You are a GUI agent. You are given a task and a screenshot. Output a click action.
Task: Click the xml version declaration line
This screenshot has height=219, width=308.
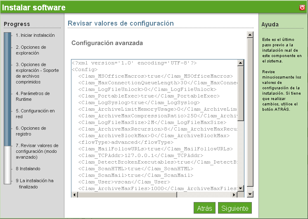click(134, 63)
